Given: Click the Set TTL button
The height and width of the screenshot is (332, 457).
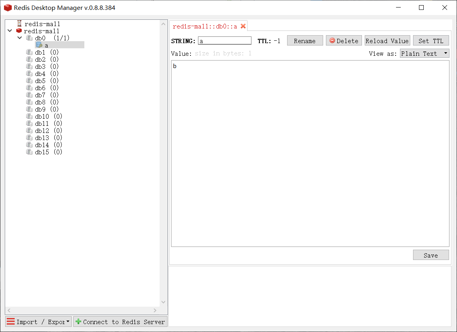Looking at the screenshot, I should (431, 40).
